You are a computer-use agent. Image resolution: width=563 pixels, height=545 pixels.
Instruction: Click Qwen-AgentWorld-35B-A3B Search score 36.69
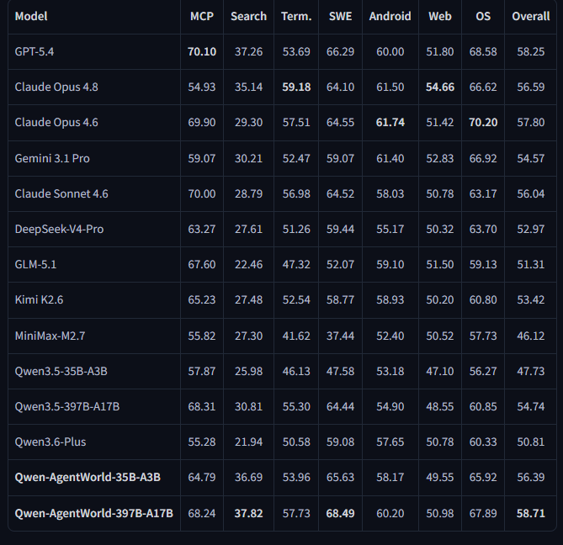(248, 477)
